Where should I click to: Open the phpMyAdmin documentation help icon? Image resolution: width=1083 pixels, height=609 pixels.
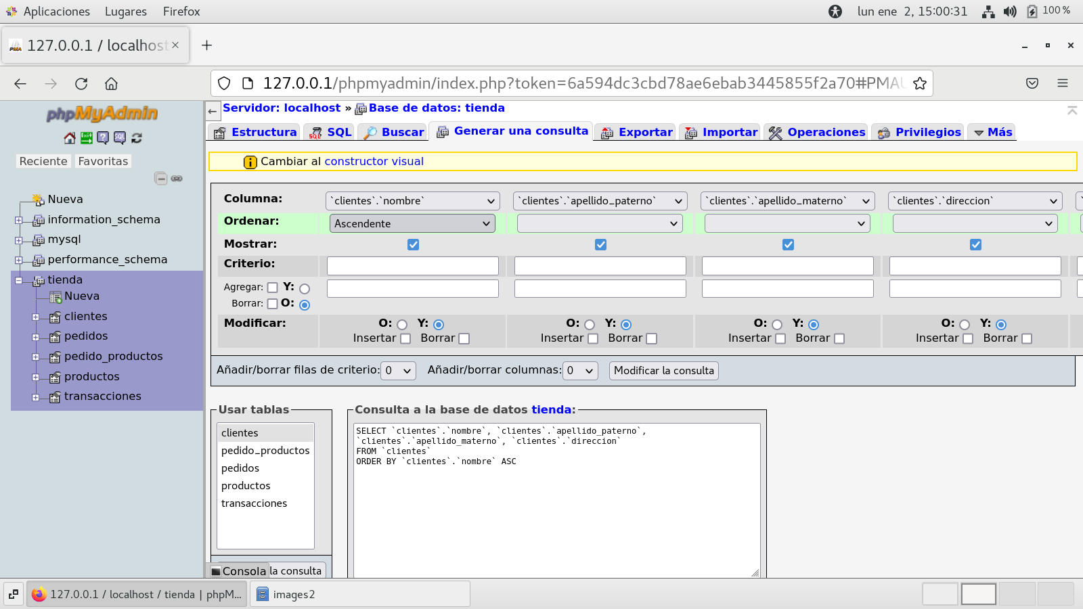[x=103, y=138]
